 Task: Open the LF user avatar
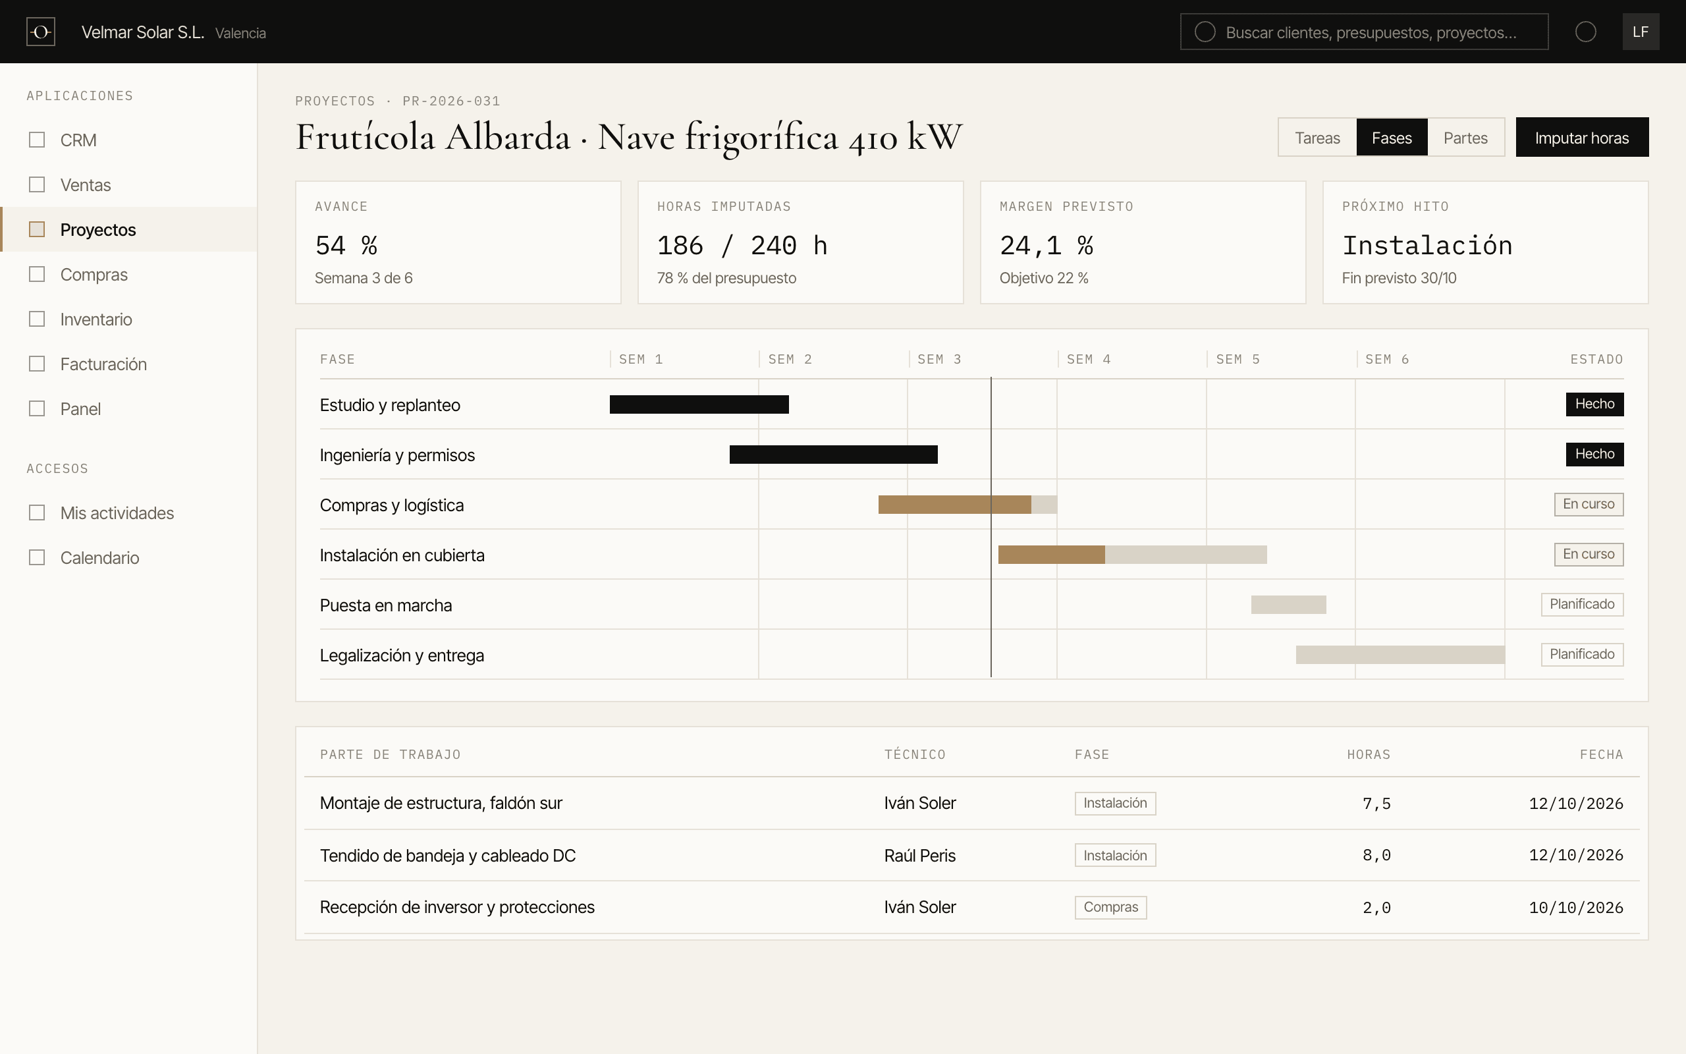pyautogui.click(x=1641, y=32)
